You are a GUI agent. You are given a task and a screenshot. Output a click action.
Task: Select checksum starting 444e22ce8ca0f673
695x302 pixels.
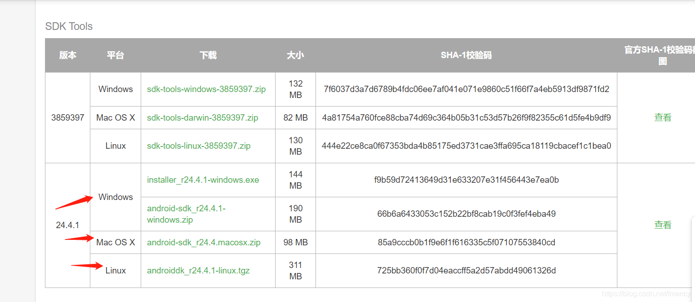pyautogui.click(x=467, y=146)
